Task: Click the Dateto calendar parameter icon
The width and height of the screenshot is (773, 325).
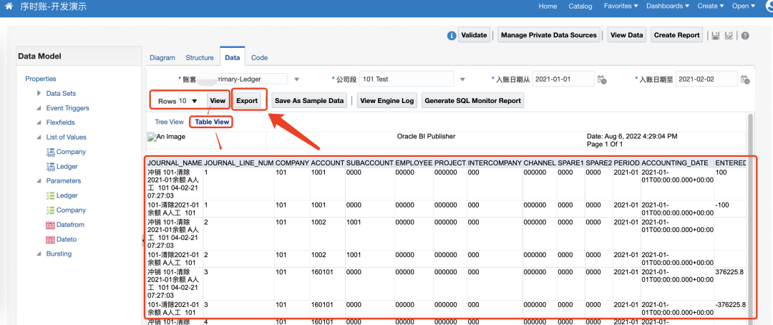Action: point(50,240)
